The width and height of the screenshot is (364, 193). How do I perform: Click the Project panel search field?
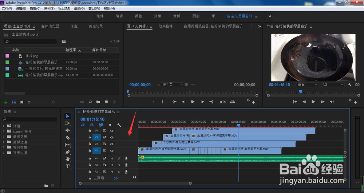click(31, 42)
